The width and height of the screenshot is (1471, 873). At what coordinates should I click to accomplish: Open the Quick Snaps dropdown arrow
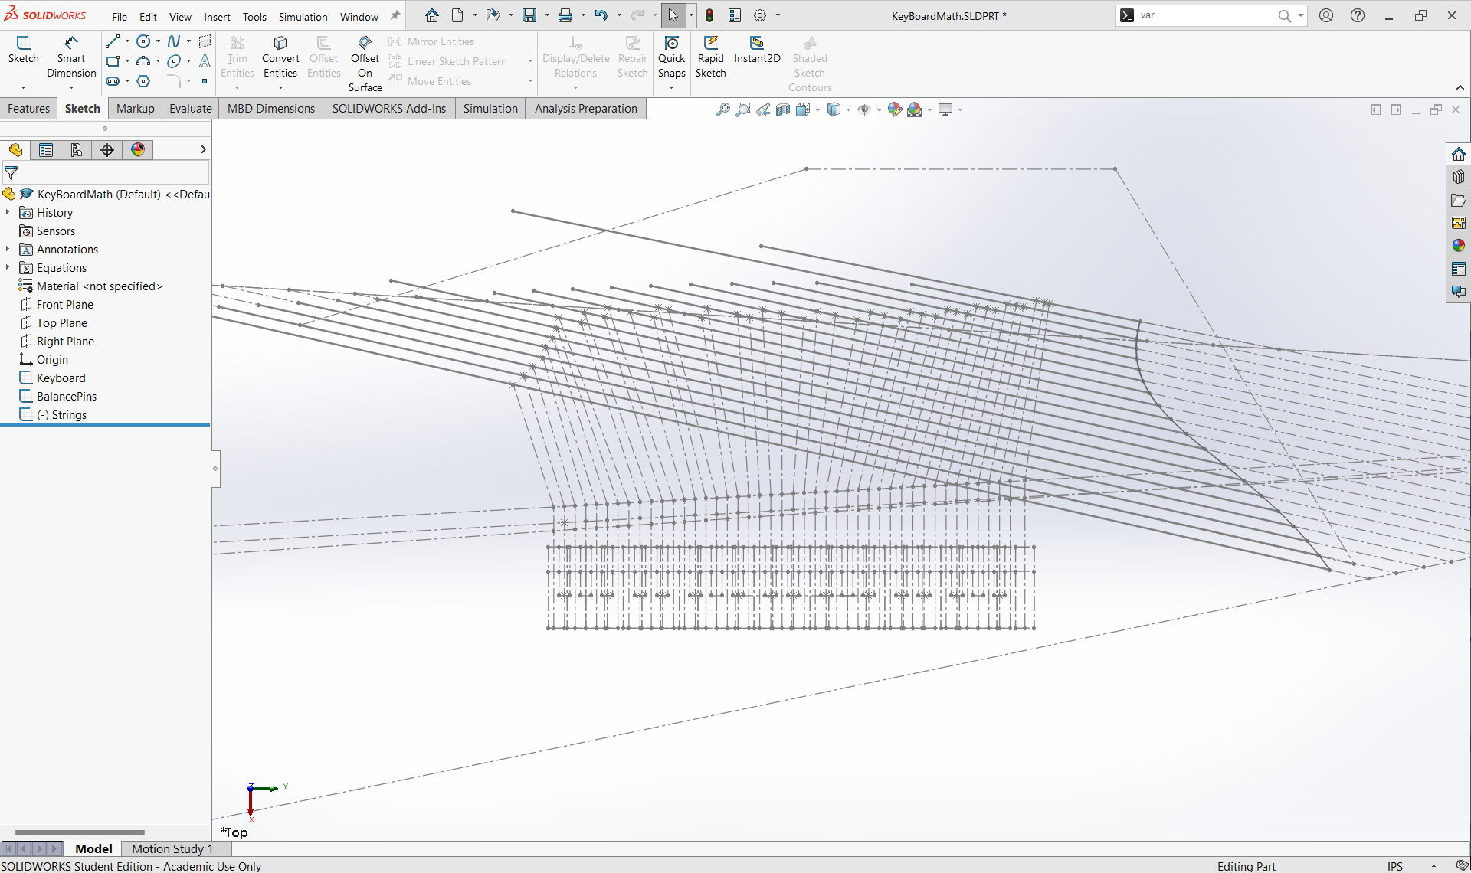tap(671, 87)
